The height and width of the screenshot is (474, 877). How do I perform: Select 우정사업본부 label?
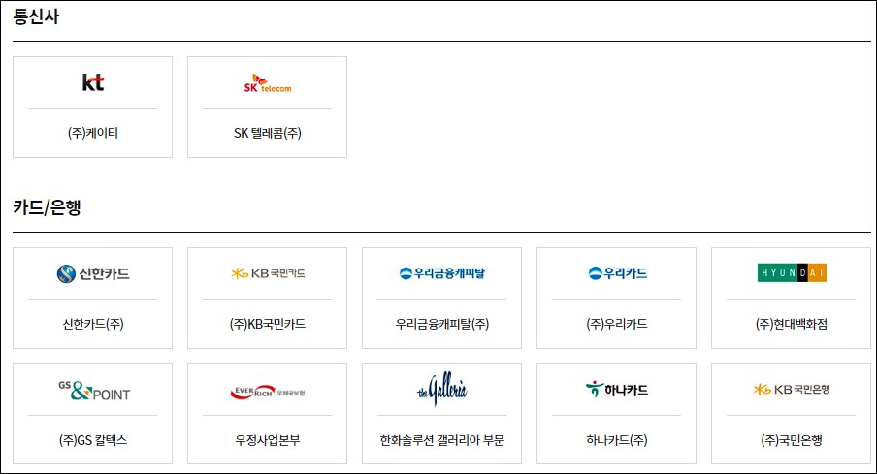[268, 440]
